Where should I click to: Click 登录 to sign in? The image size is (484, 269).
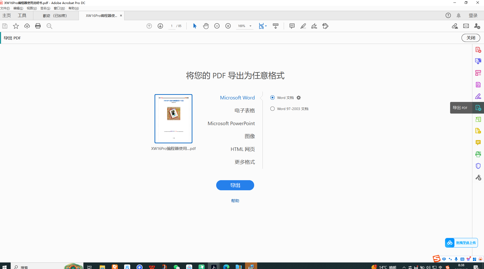473,15
